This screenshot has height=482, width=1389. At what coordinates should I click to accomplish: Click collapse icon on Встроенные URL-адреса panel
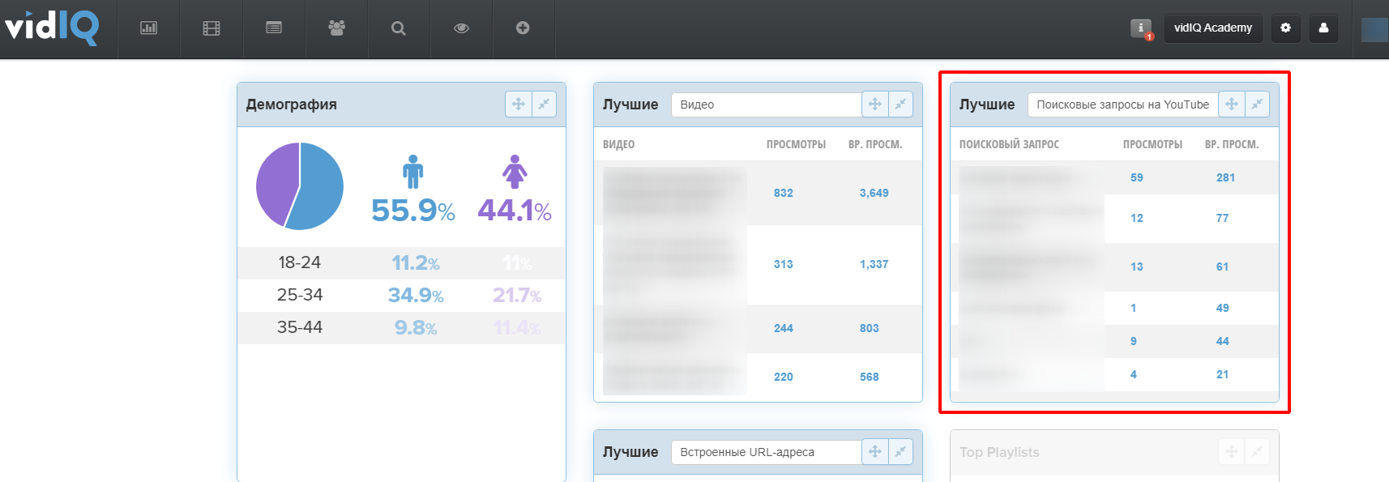[901, 451]
